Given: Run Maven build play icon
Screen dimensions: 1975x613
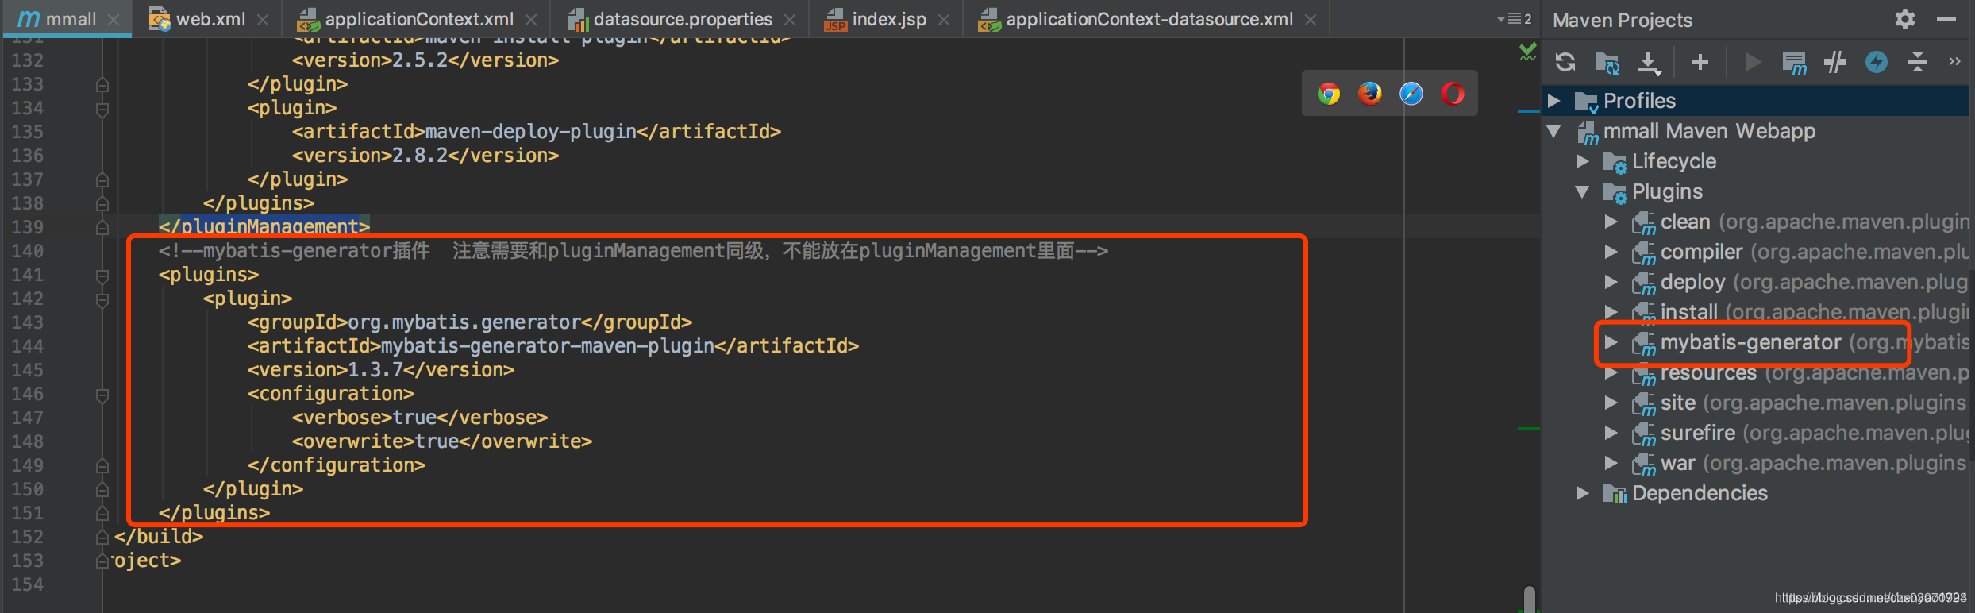Looking at the screenshot, I should [x=1753, y=62].
